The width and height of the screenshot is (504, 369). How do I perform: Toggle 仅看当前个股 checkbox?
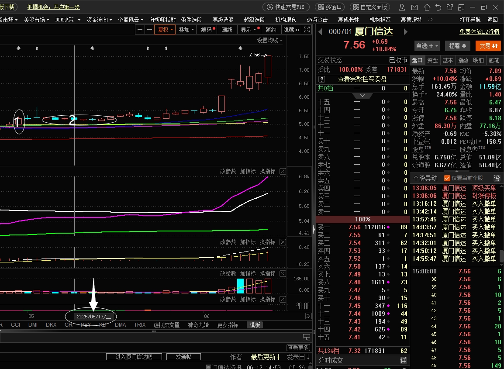pos(447,178)
